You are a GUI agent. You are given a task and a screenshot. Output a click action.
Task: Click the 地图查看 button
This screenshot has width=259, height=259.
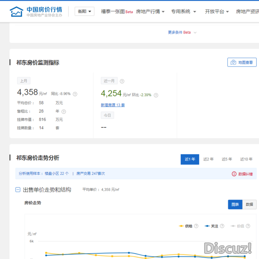(242, 62)
